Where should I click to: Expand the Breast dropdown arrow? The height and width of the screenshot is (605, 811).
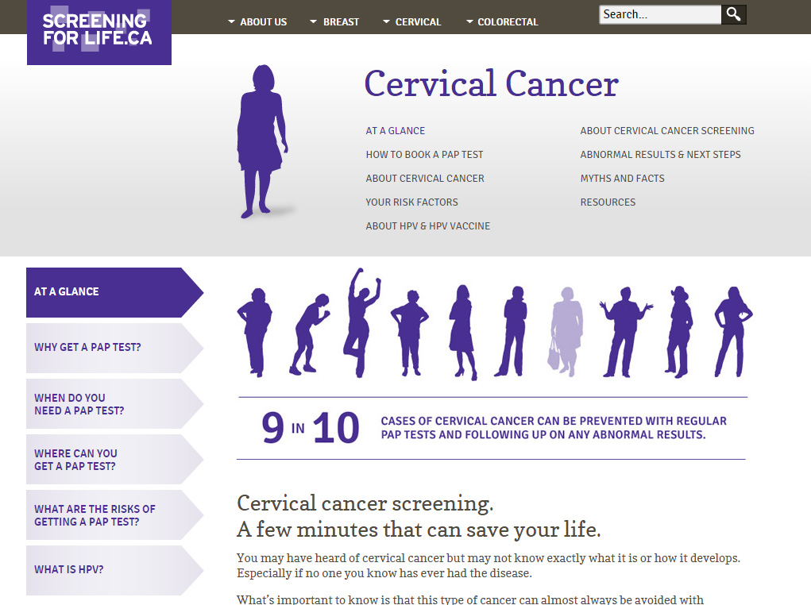tap(313, 21)
